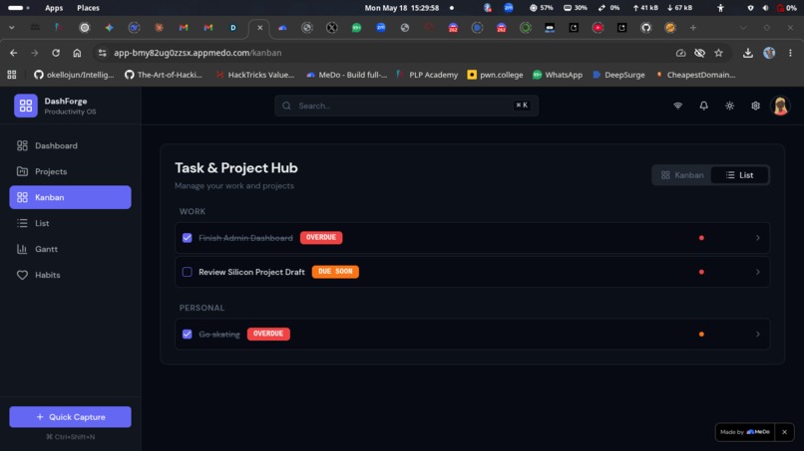This screenshot has height=451, width=804.
Task: Switch to List view toggle
Action: click(739, 175)
